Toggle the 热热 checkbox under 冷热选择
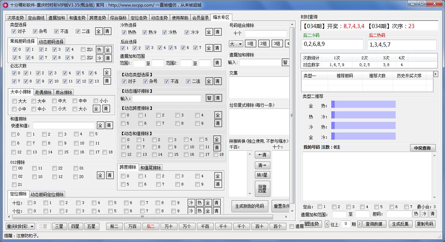Image resolution: width=445 pixels, height=242 pixels. (124, 33)
